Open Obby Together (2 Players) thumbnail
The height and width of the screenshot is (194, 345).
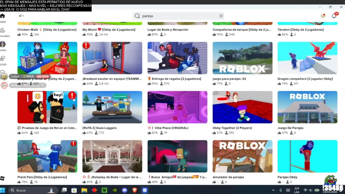click(243, 107)
